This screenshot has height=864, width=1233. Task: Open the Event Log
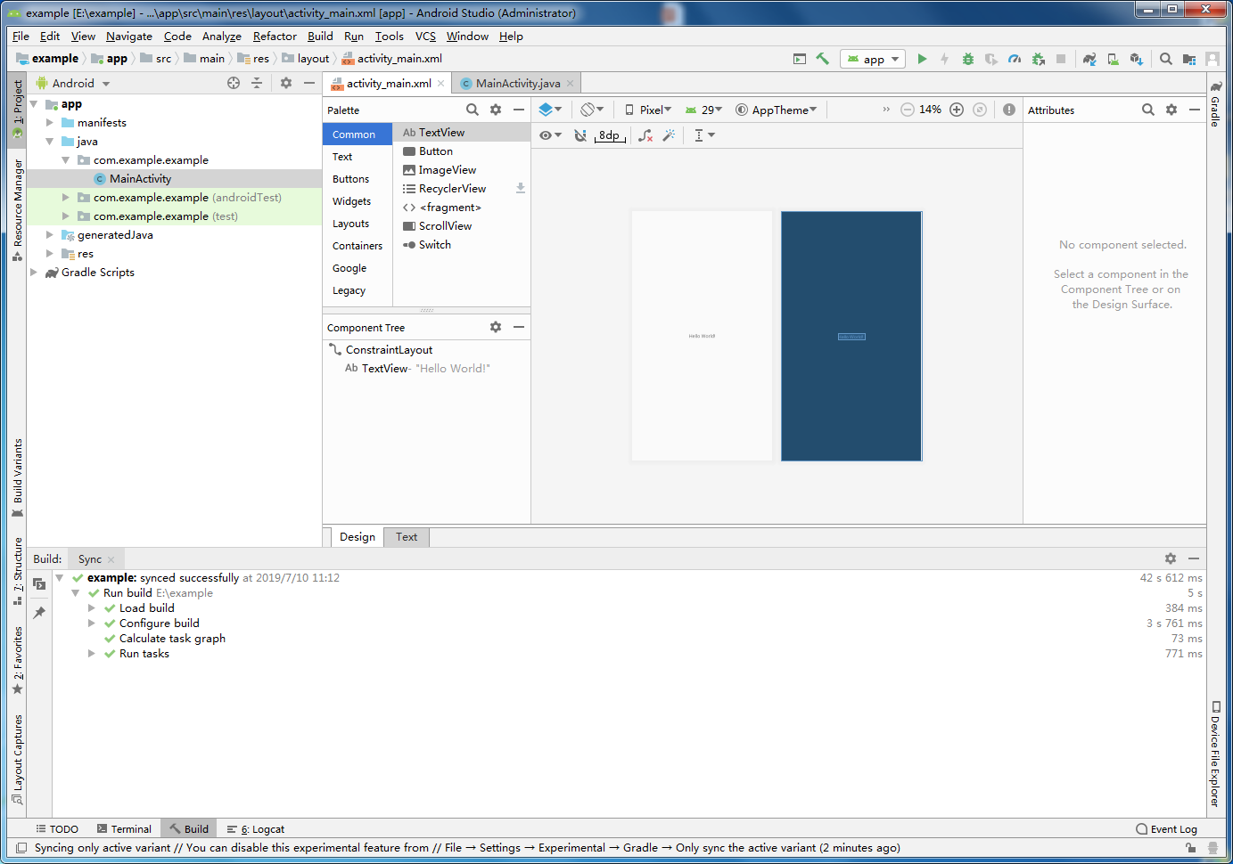point(1166,829)
